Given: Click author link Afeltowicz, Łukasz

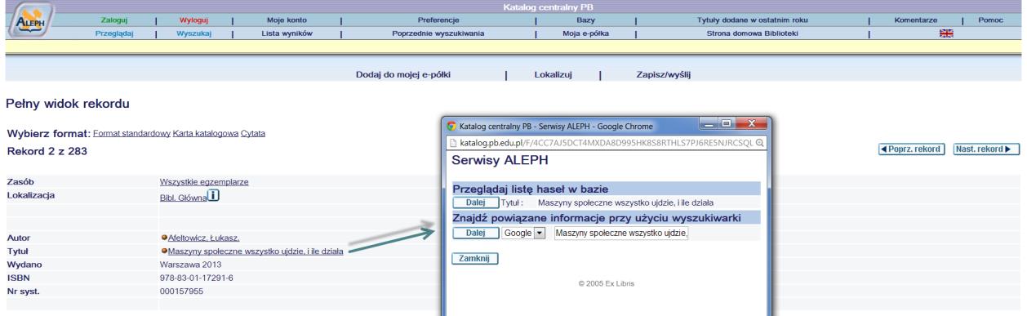Looking at the screenshot, I should (x=204, y=238).
